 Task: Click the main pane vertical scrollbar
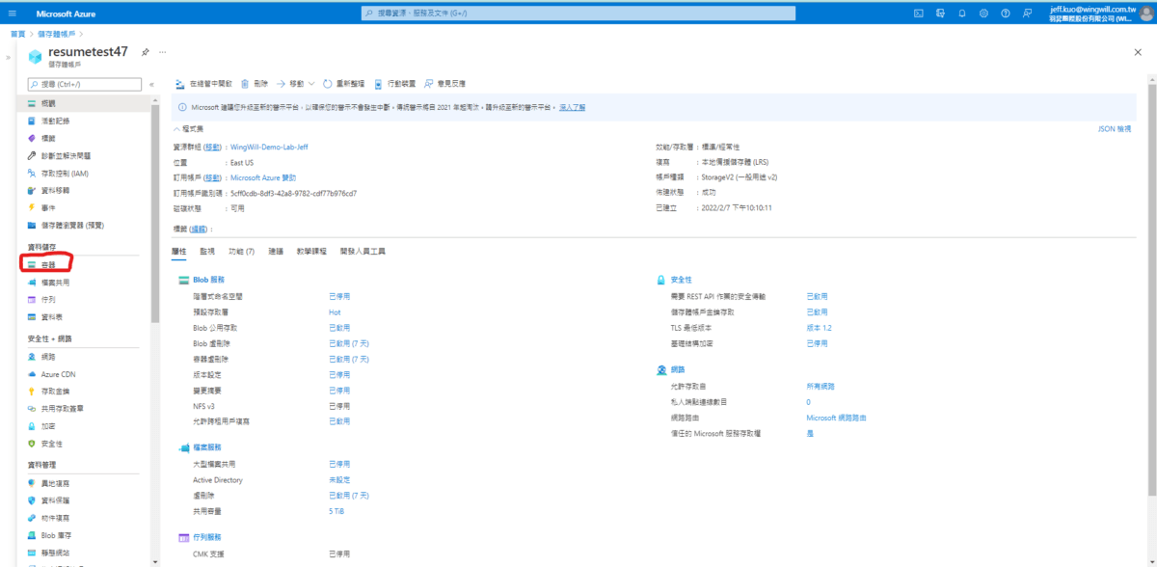[1151, 289]
